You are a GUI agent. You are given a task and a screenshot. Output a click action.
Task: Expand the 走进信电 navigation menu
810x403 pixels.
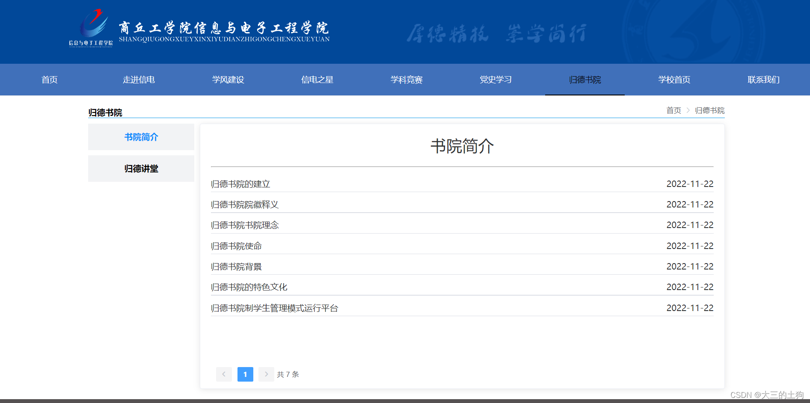click(x=139, y=80)
